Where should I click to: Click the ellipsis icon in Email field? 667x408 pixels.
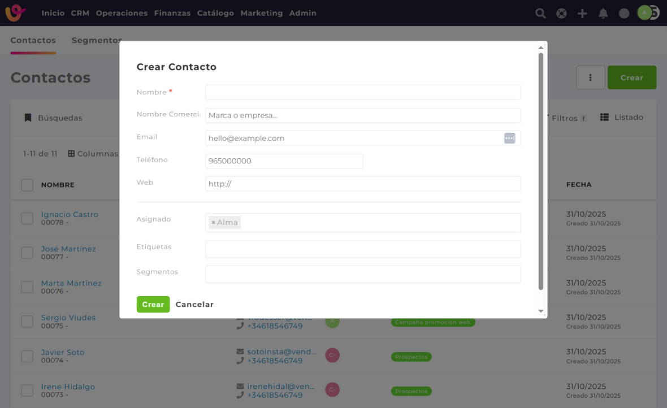pyautogui.click(x=509, y=138)
